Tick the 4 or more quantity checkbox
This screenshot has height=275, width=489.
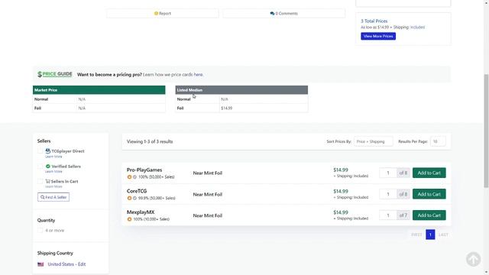(x=40, y=231)
